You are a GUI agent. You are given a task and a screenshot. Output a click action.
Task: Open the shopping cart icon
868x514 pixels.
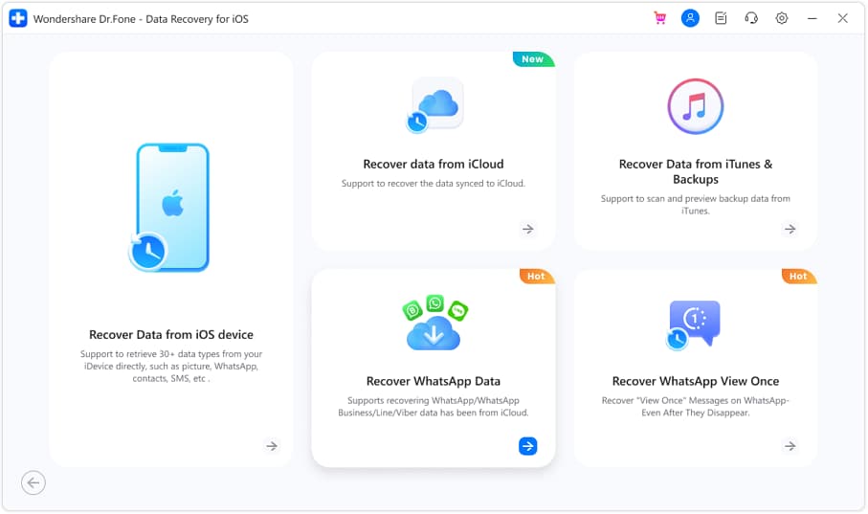tap(660, 18)
